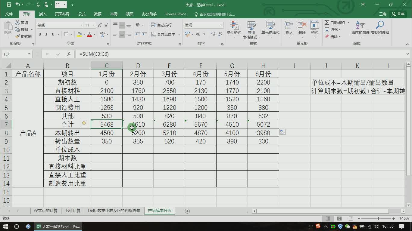Toggle center horizontal alignment
This screenshot has height=231, width=412.
pyautogui.click(x=122, y=34)
